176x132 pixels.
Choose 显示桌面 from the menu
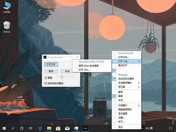pos(126,113)
